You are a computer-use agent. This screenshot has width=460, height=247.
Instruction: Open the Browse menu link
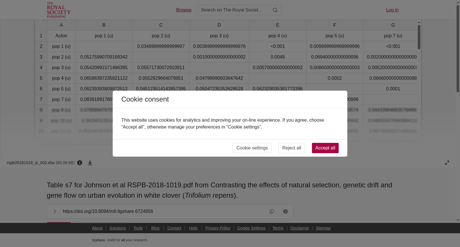(x=184, y=10)
